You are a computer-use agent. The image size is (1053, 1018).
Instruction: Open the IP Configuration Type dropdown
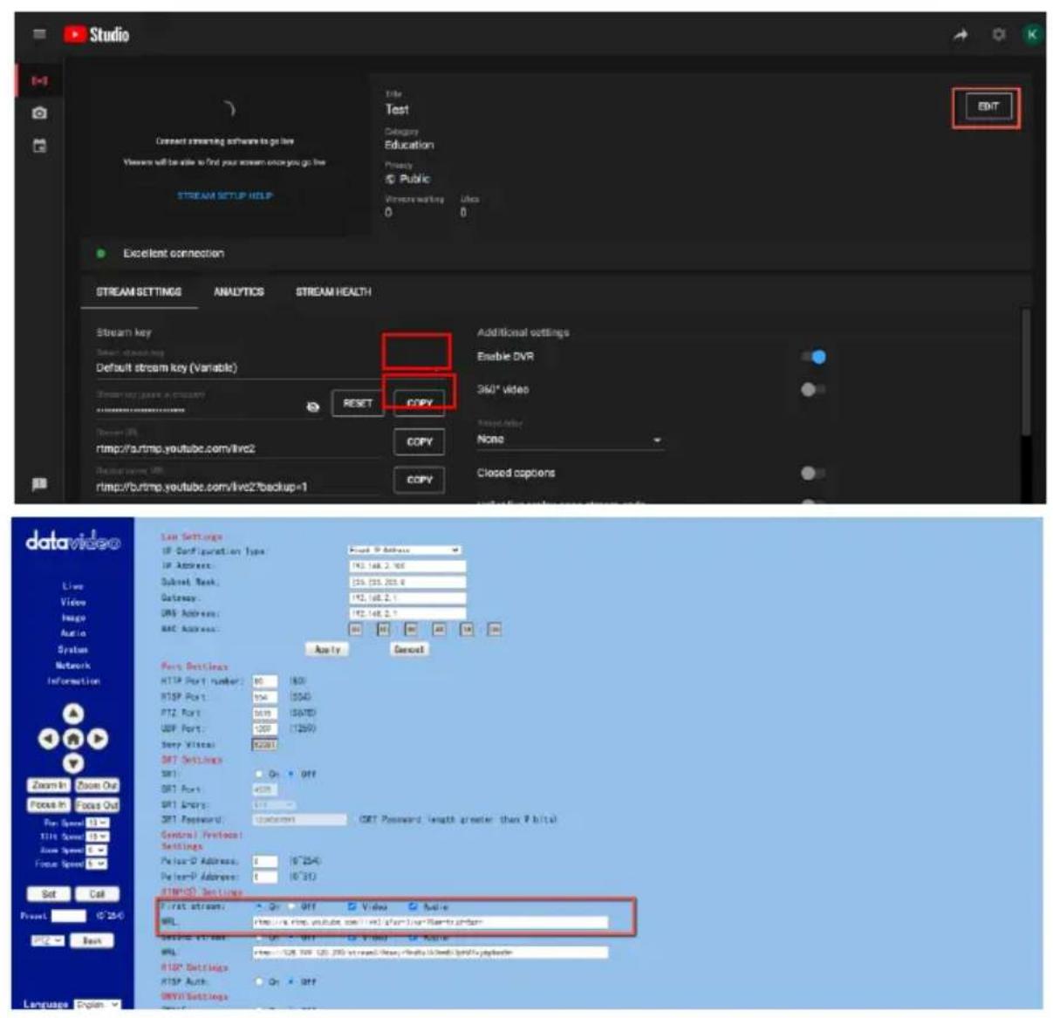[404, 550]
